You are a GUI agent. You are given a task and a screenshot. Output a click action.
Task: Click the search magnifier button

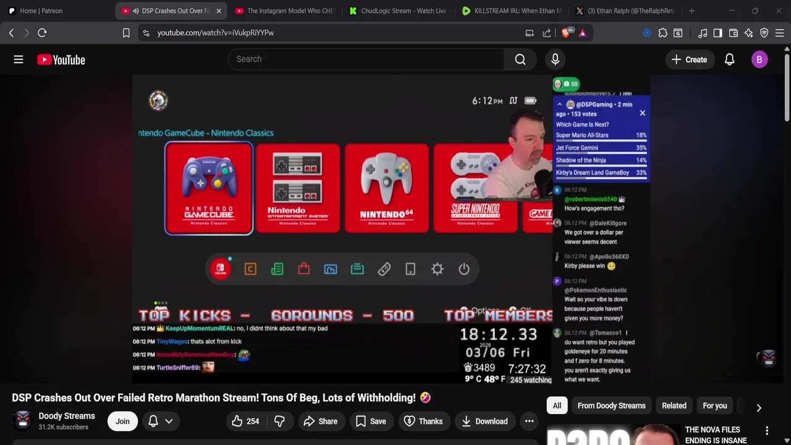pyautogui.click(x=520, y=59)
